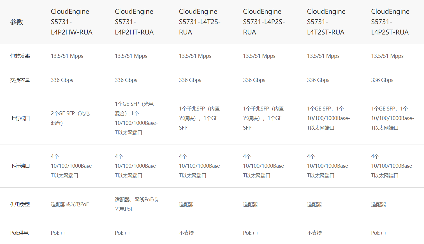Select 不支持 in the L4T2ST-RUA column
The image size is (424, 244).
coord(314,233)
